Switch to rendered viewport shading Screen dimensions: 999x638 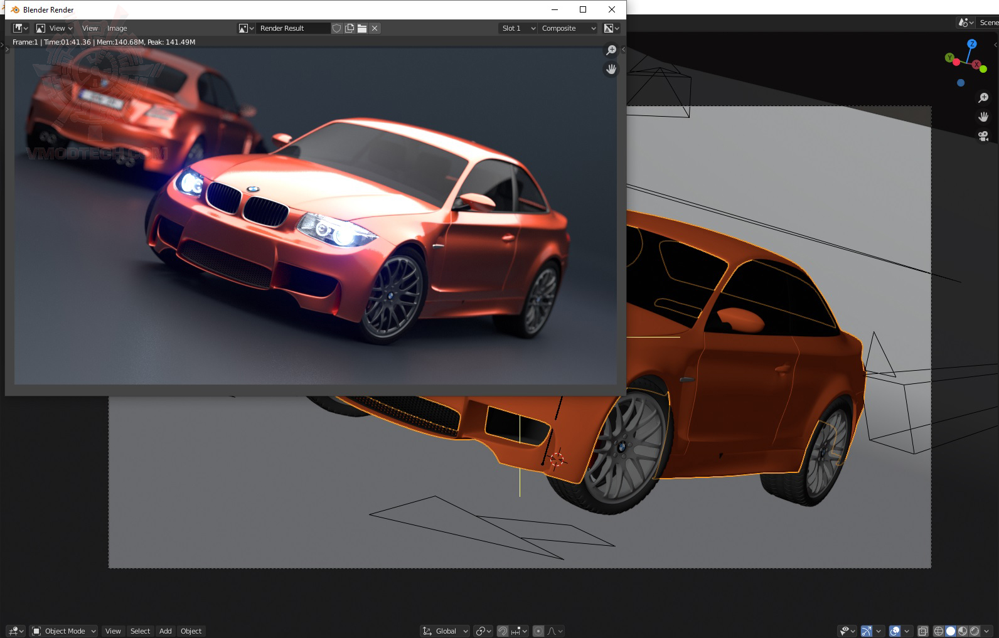coord(975,631)
